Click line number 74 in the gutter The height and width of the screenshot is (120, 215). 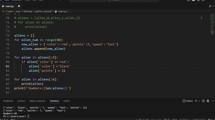click(x=8, y=36)
